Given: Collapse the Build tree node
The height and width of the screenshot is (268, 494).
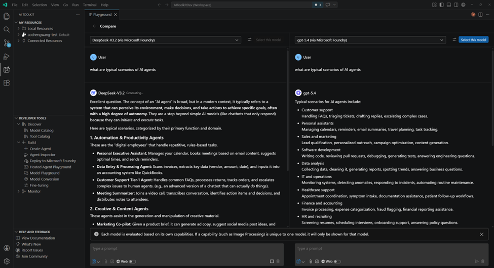Looking at the screenshot, I should click(19, 143).
